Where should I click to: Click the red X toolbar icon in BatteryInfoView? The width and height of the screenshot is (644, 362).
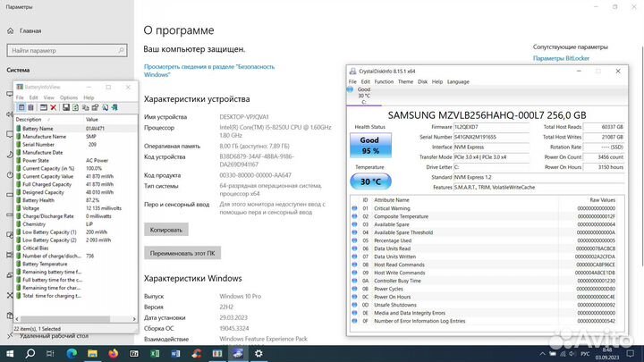point(54,107)
